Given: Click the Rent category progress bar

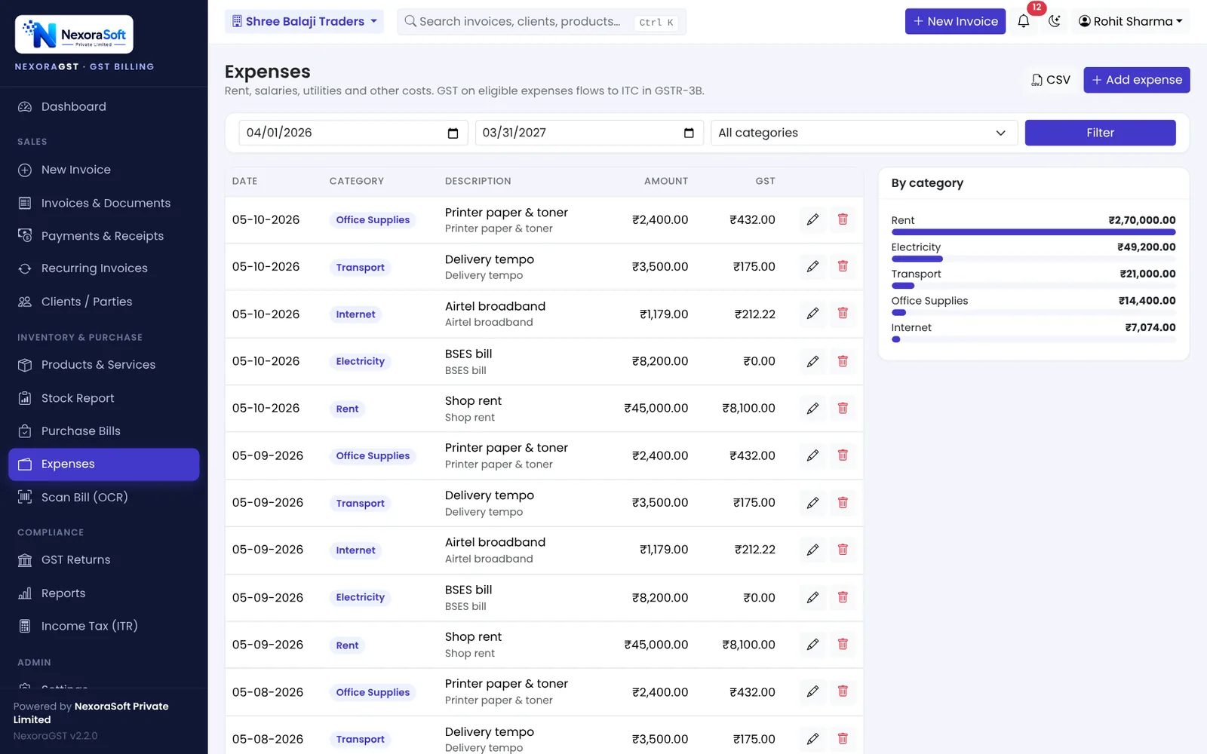Looking at the screenshot, I should point(1033,232).
